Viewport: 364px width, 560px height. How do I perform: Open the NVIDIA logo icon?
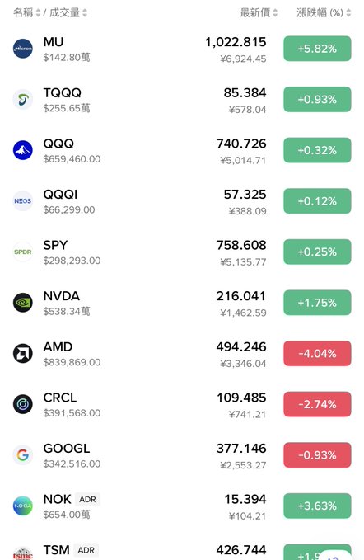(23, 303)
